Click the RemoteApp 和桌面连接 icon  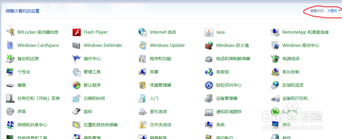pos(275,32)
